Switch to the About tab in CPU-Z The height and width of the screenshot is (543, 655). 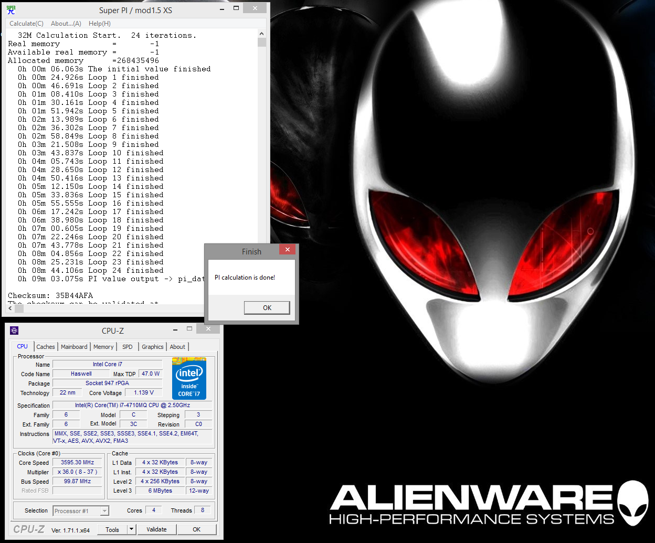[x=177, y=347]
